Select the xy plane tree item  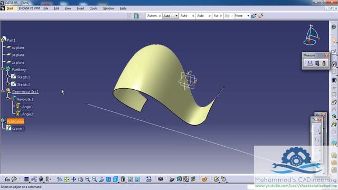(18, 47)
